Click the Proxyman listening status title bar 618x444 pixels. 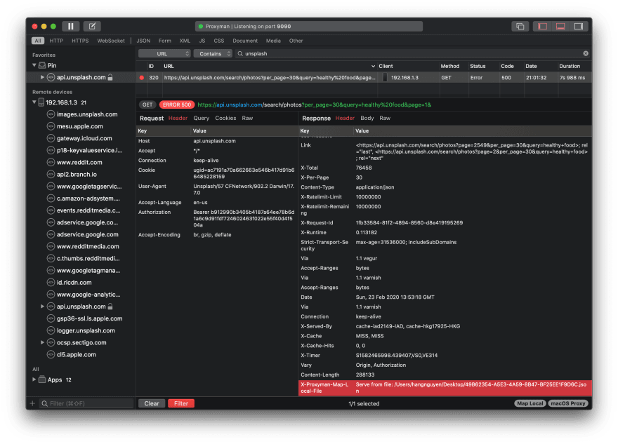pyautogui.click(x=309, y=27)
